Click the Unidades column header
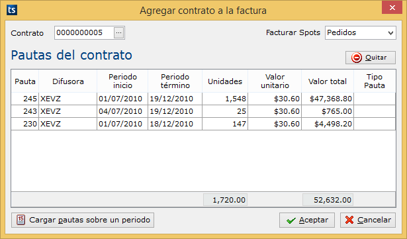Screen dimensions: 407x239 [225, 81]
